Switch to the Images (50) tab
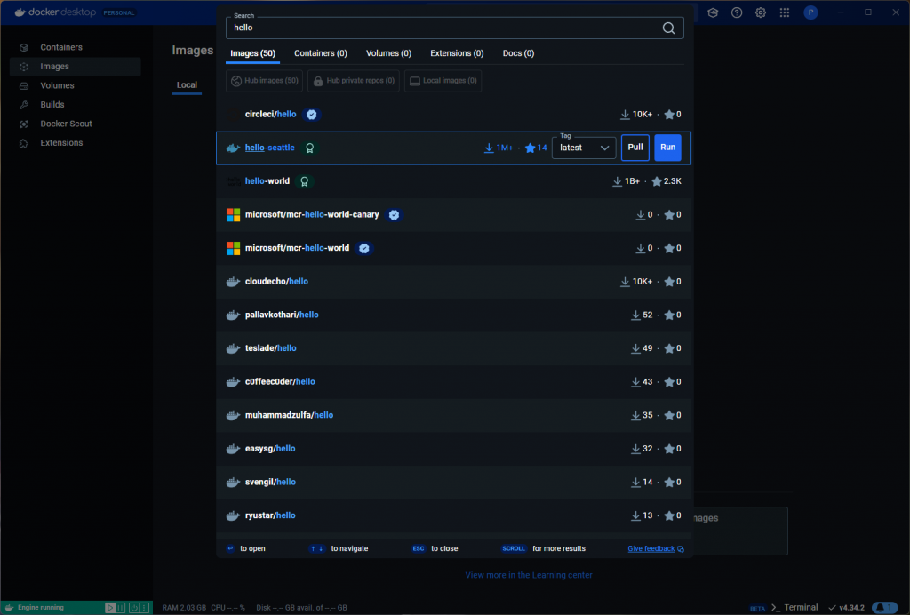Image resolution: width=910 pixels, height=615 pixels. click(252, 53)
